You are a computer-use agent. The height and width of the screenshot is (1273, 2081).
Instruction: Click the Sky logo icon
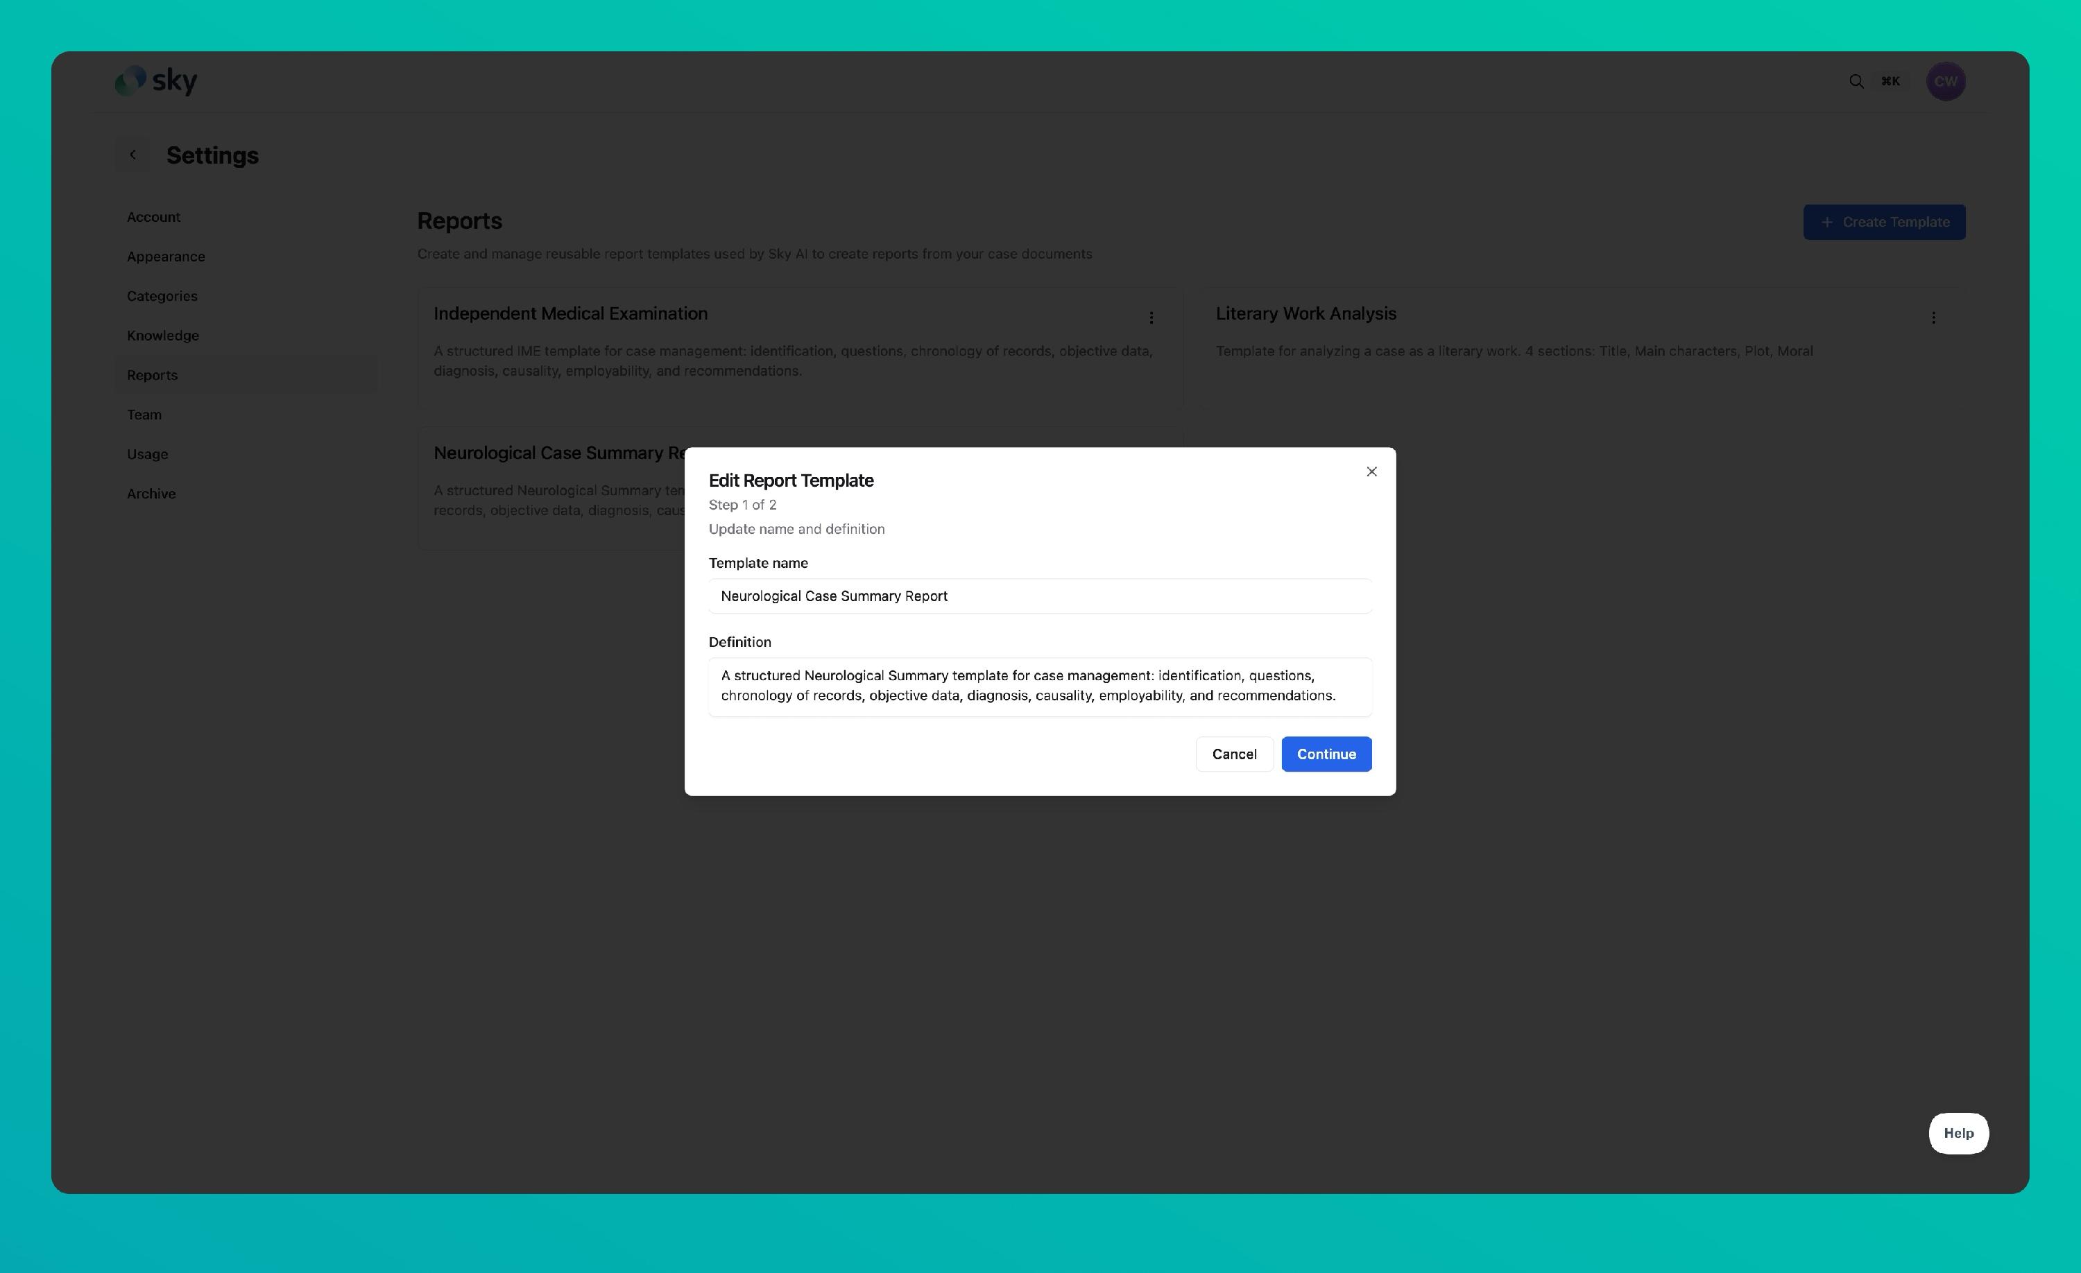tap(131, 81)
